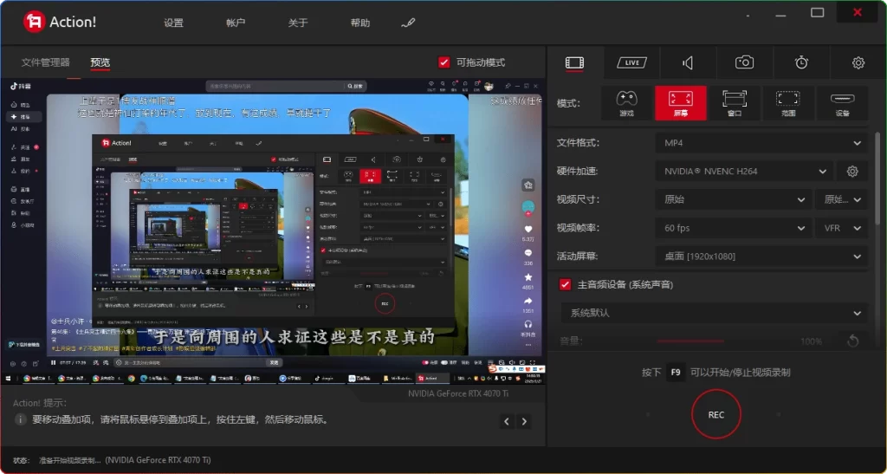Select the 范围 area recording mode
The image size is (887, 474).
[788, 103]
